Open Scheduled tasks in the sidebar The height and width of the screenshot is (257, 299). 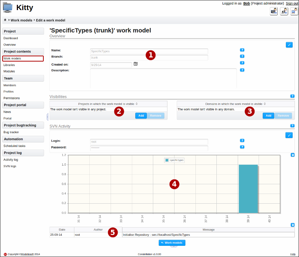(15, 146)
